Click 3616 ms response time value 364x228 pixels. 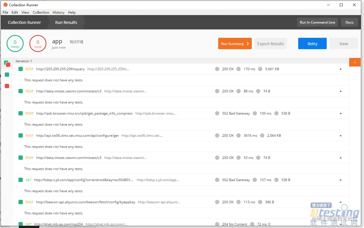click(x=250, y=136)
